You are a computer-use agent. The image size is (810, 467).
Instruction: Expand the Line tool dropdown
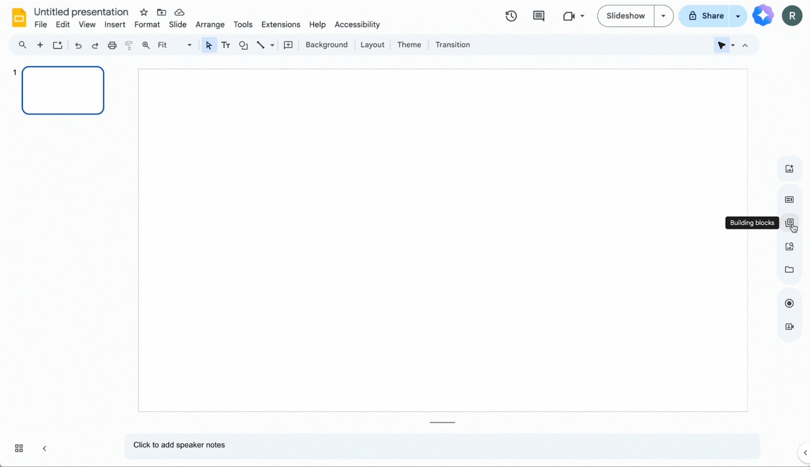coord(272,45)
